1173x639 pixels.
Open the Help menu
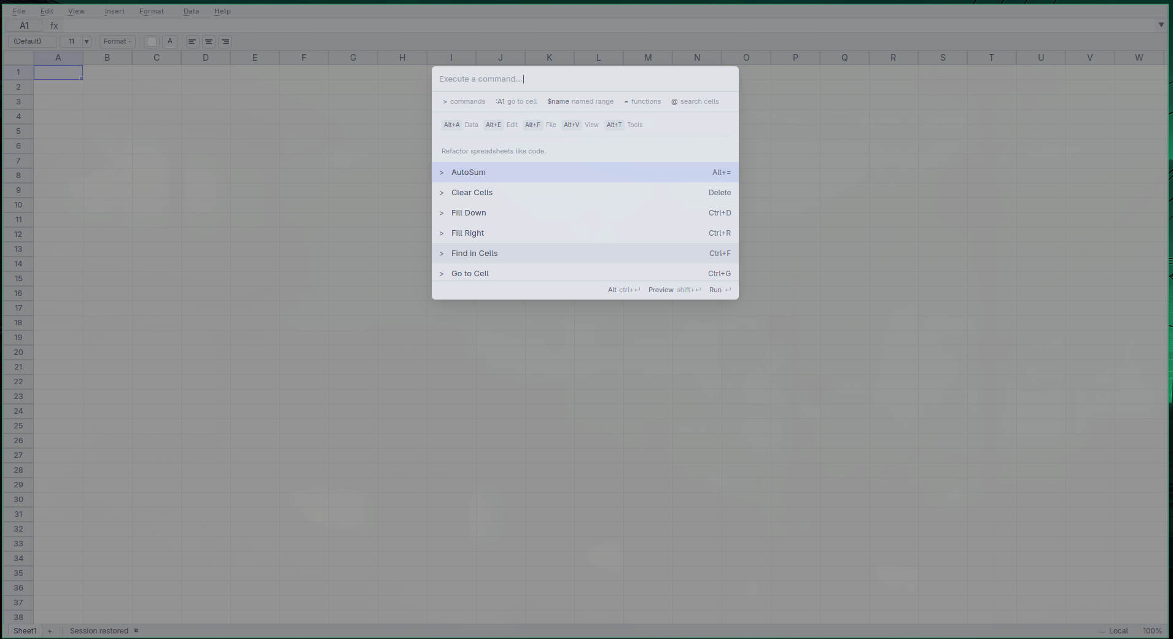coord(222,11)
